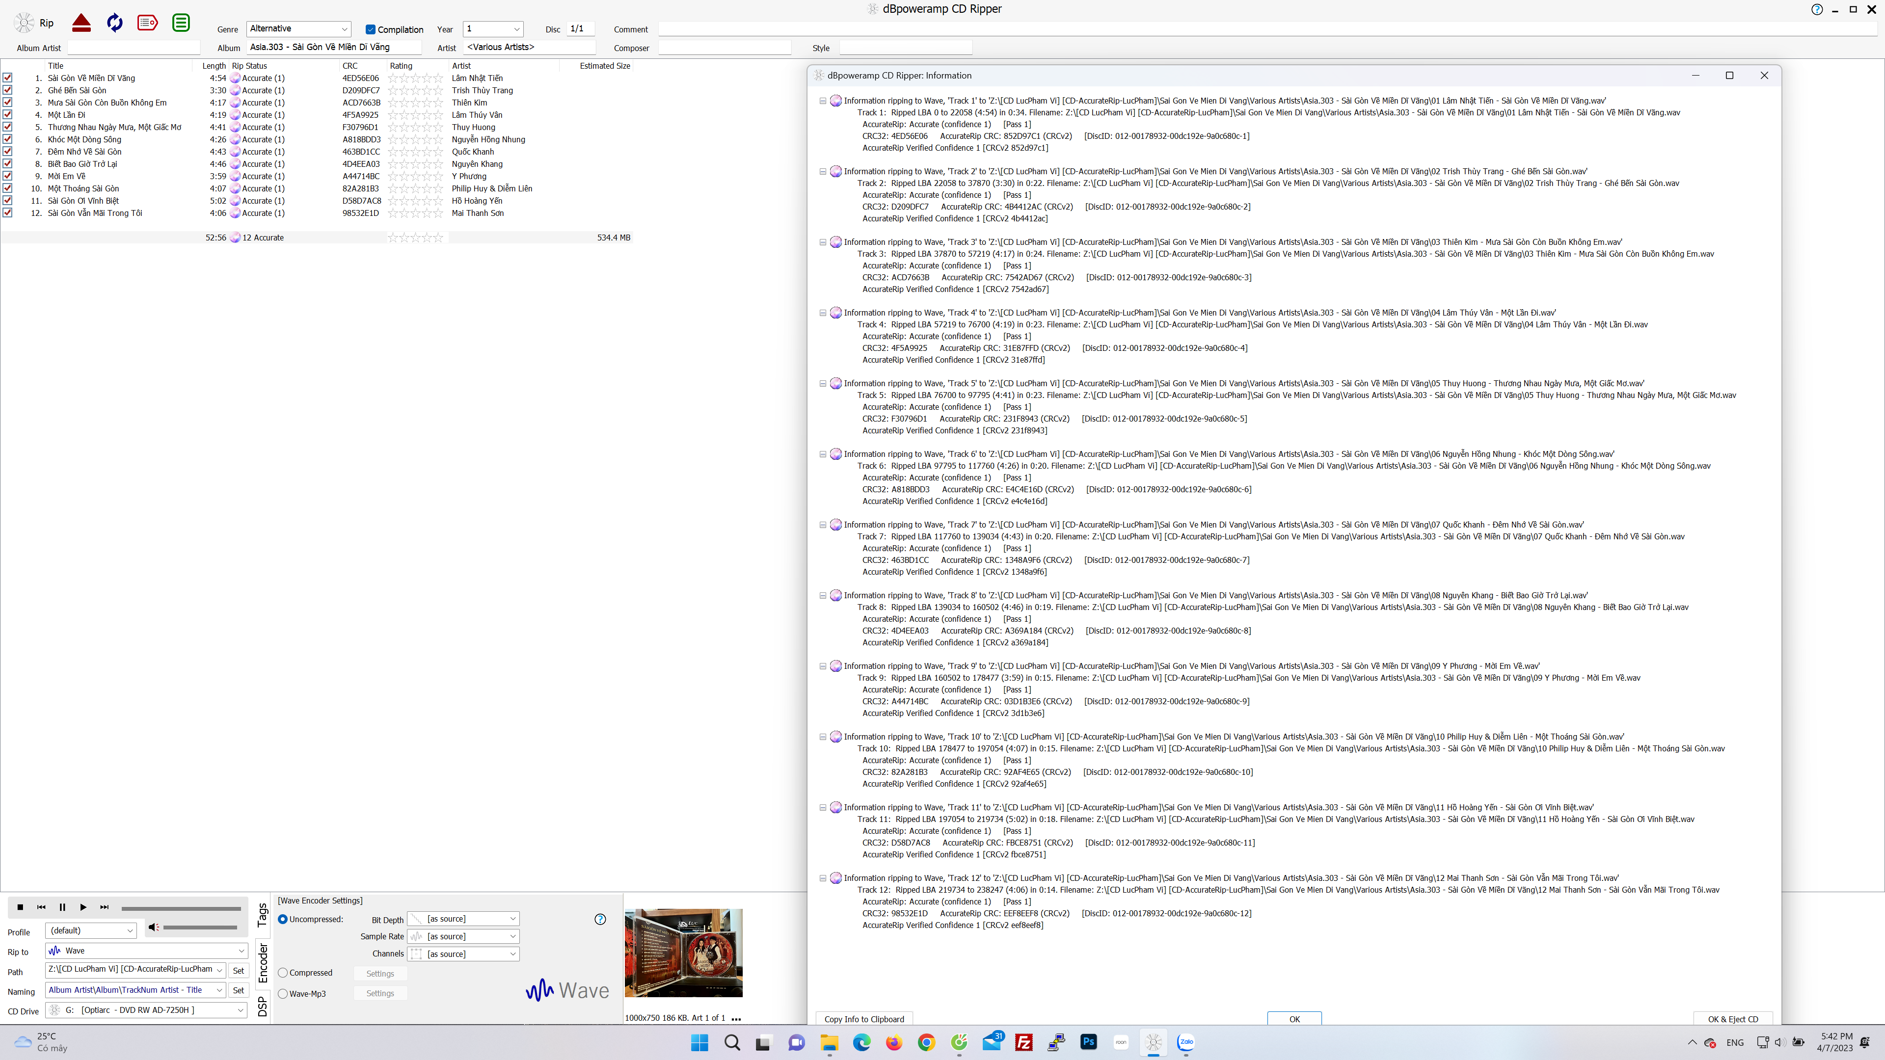The image size is (1885, 1060).
Task: Click the album cover art thumbnail
Action: pyautogui.click(x=683, y=953)
